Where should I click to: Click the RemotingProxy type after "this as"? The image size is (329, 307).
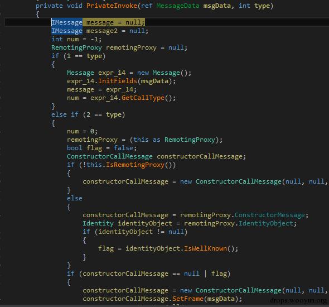pos(190,140)
